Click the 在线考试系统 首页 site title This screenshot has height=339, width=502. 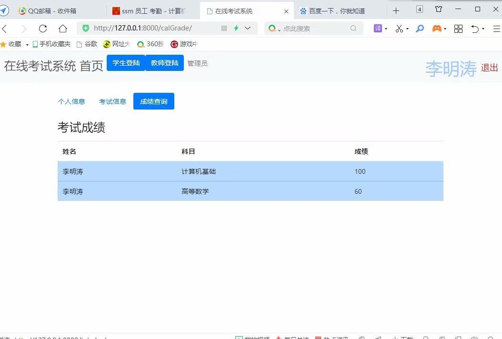(x=53, y=66)
